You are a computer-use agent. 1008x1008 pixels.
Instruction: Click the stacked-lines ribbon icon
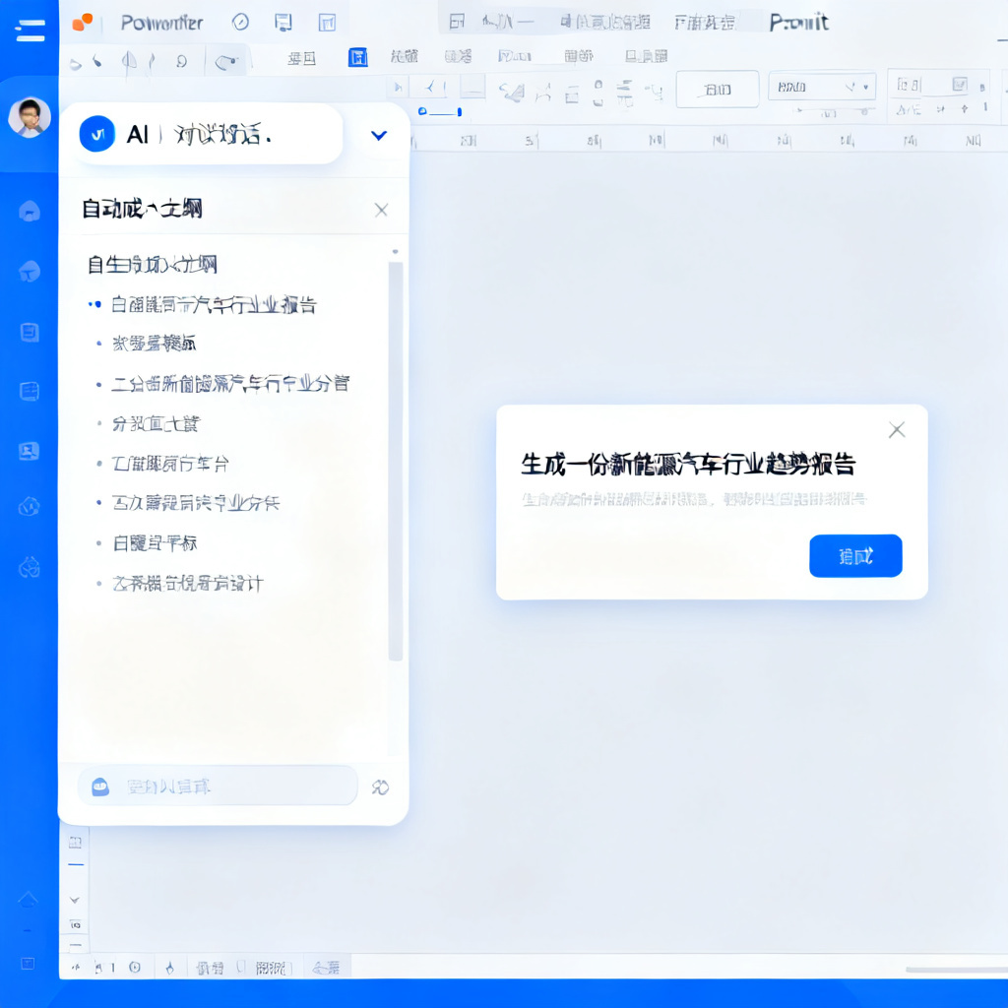(x=624, y=94)
